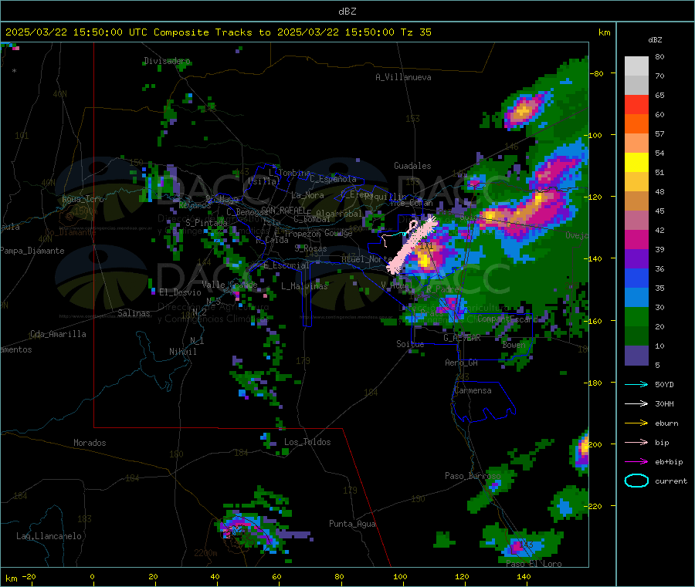695x587 pixels.
Task: Select the red 60-65 dBZ color band
Action: [x=636, y=104]
